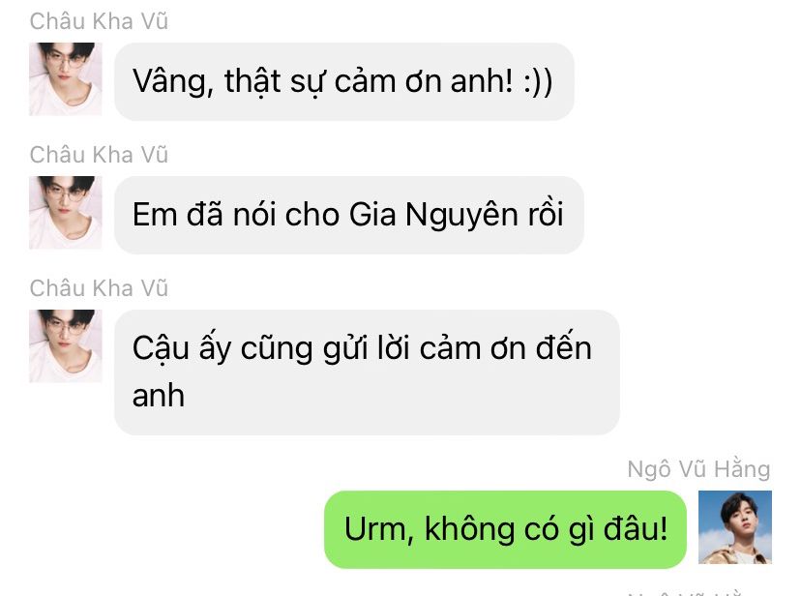Select the green 'Urm, không có gì đâu!' bubble
Image resolution: width=801 pixels, height=596 pixels.
coord(505,529)
